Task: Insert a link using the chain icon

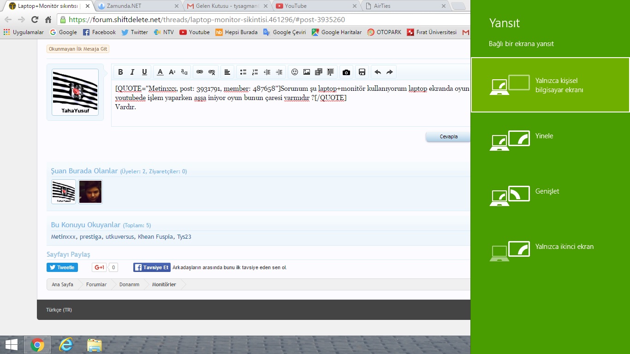Action: pos(200,72)
